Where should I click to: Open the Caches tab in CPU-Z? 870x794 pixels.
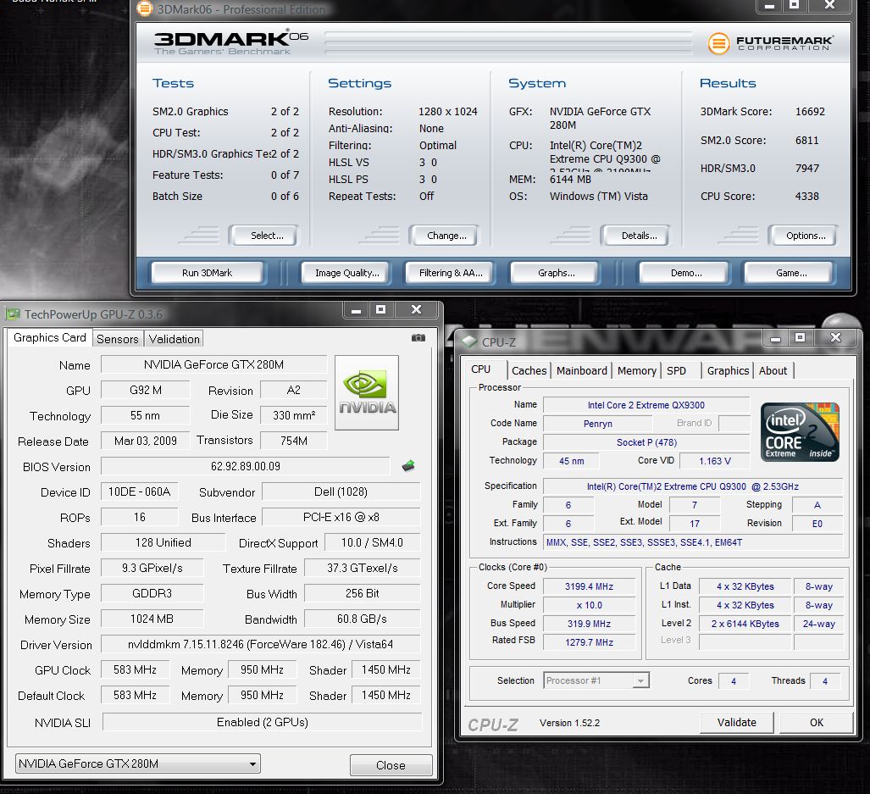(x=529, y=370)
